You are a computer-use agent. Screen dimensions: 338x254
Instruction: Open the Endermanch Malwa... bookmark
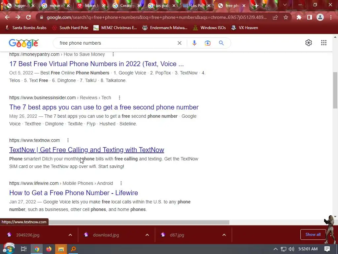tap(165, 28)
